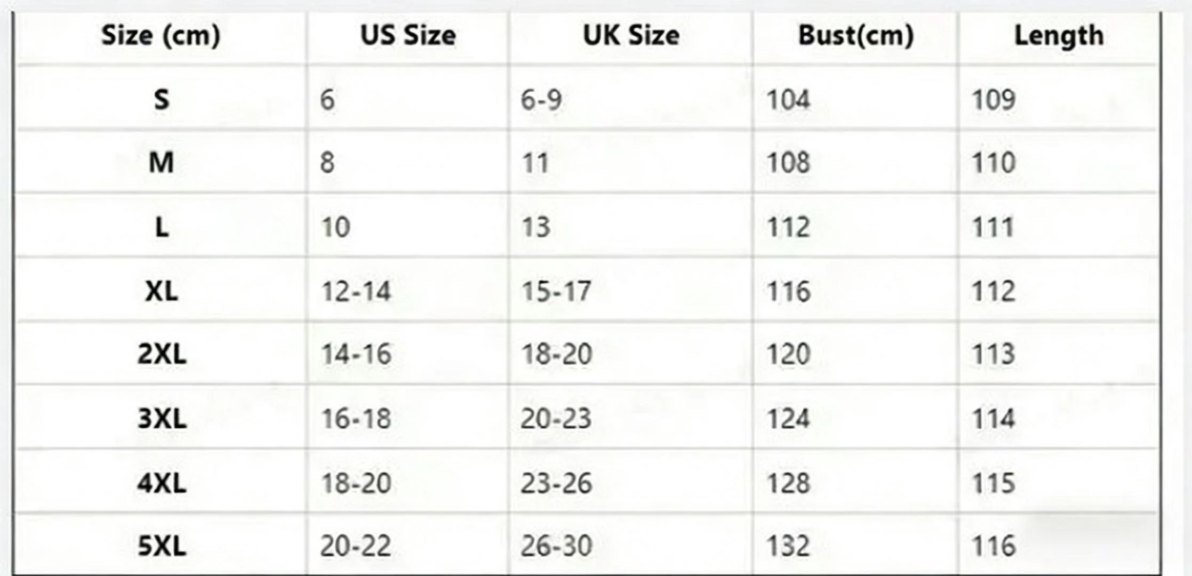The image size is (1192, 576).
Task: Click the UK size value "18-20"
Action: click(556, 354)
